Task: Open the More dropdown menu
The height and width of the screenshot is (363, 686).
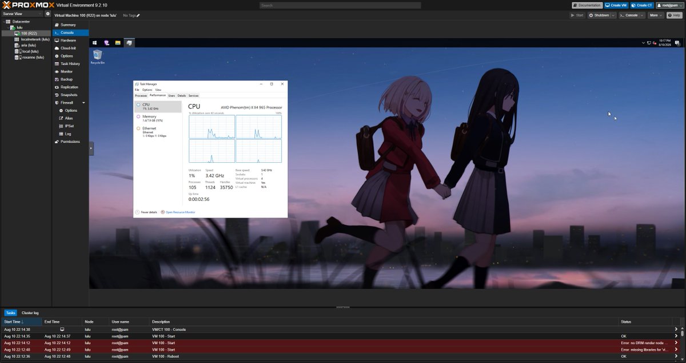Action: pos(655,15)
